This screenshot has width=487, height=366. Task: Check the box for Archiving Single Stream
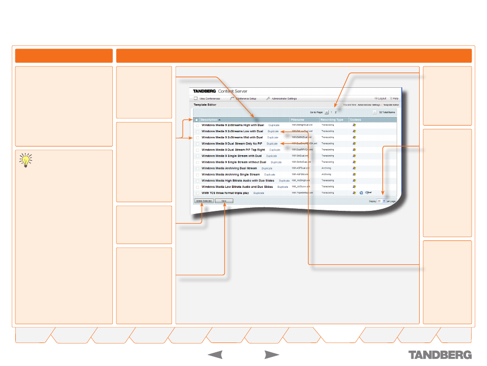(x=198, y=175)
